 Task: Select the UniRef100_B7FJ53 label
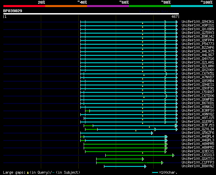[198, 126]
